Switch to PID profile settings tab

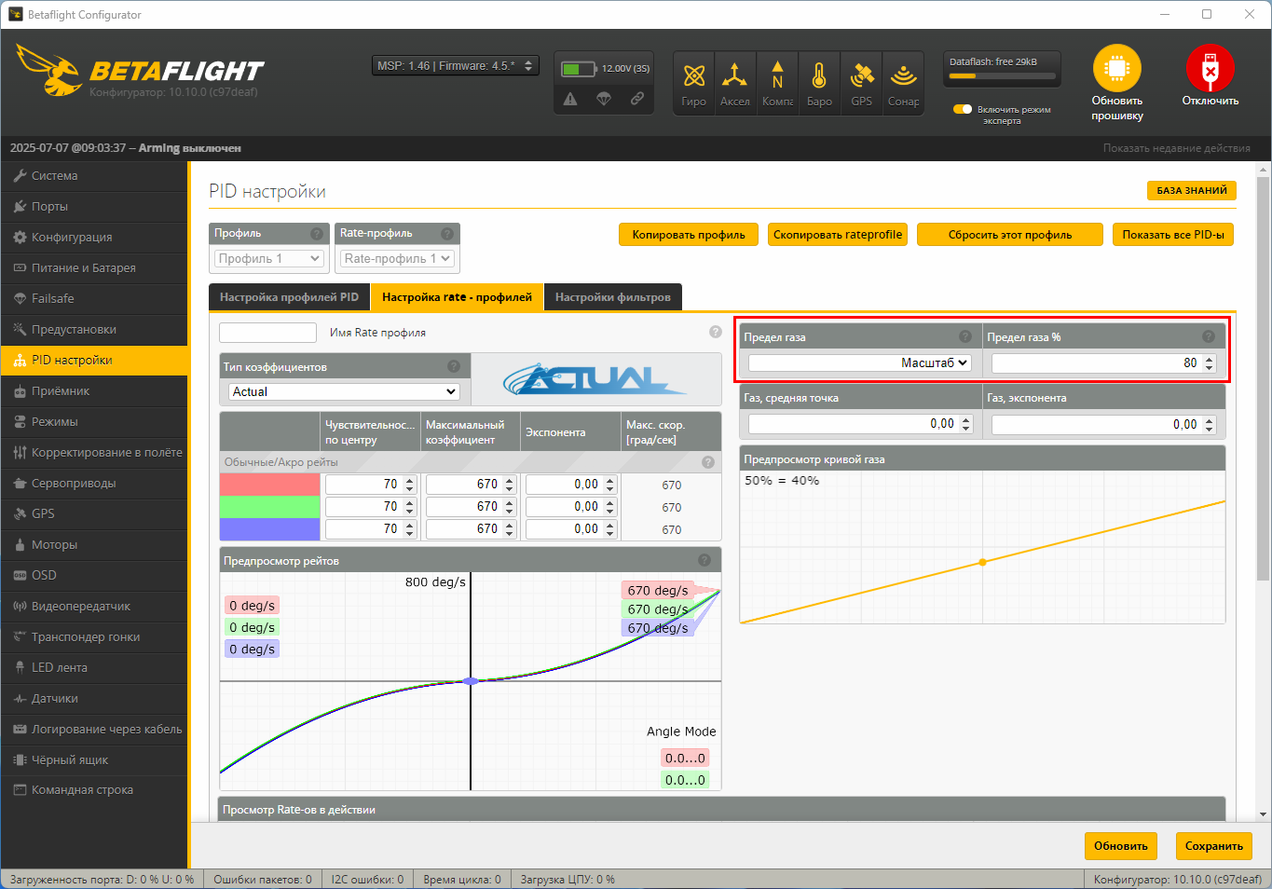[x=289, y=297]
